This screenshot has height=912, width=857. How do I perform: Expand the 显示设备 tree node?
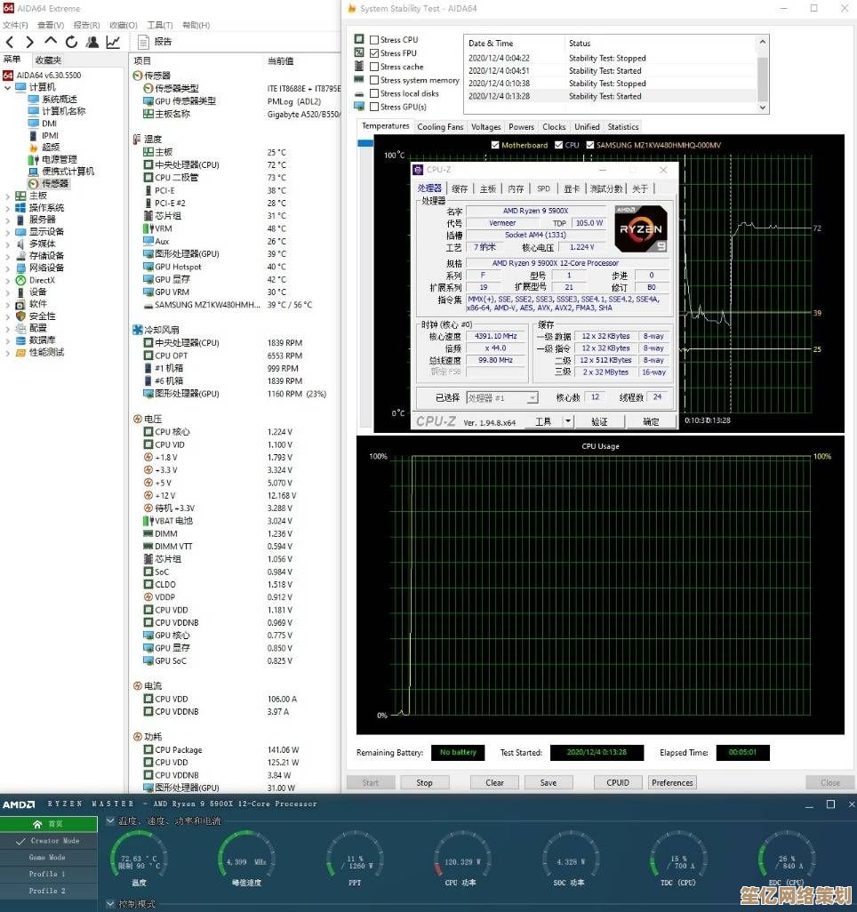click(x=8, y=232)
